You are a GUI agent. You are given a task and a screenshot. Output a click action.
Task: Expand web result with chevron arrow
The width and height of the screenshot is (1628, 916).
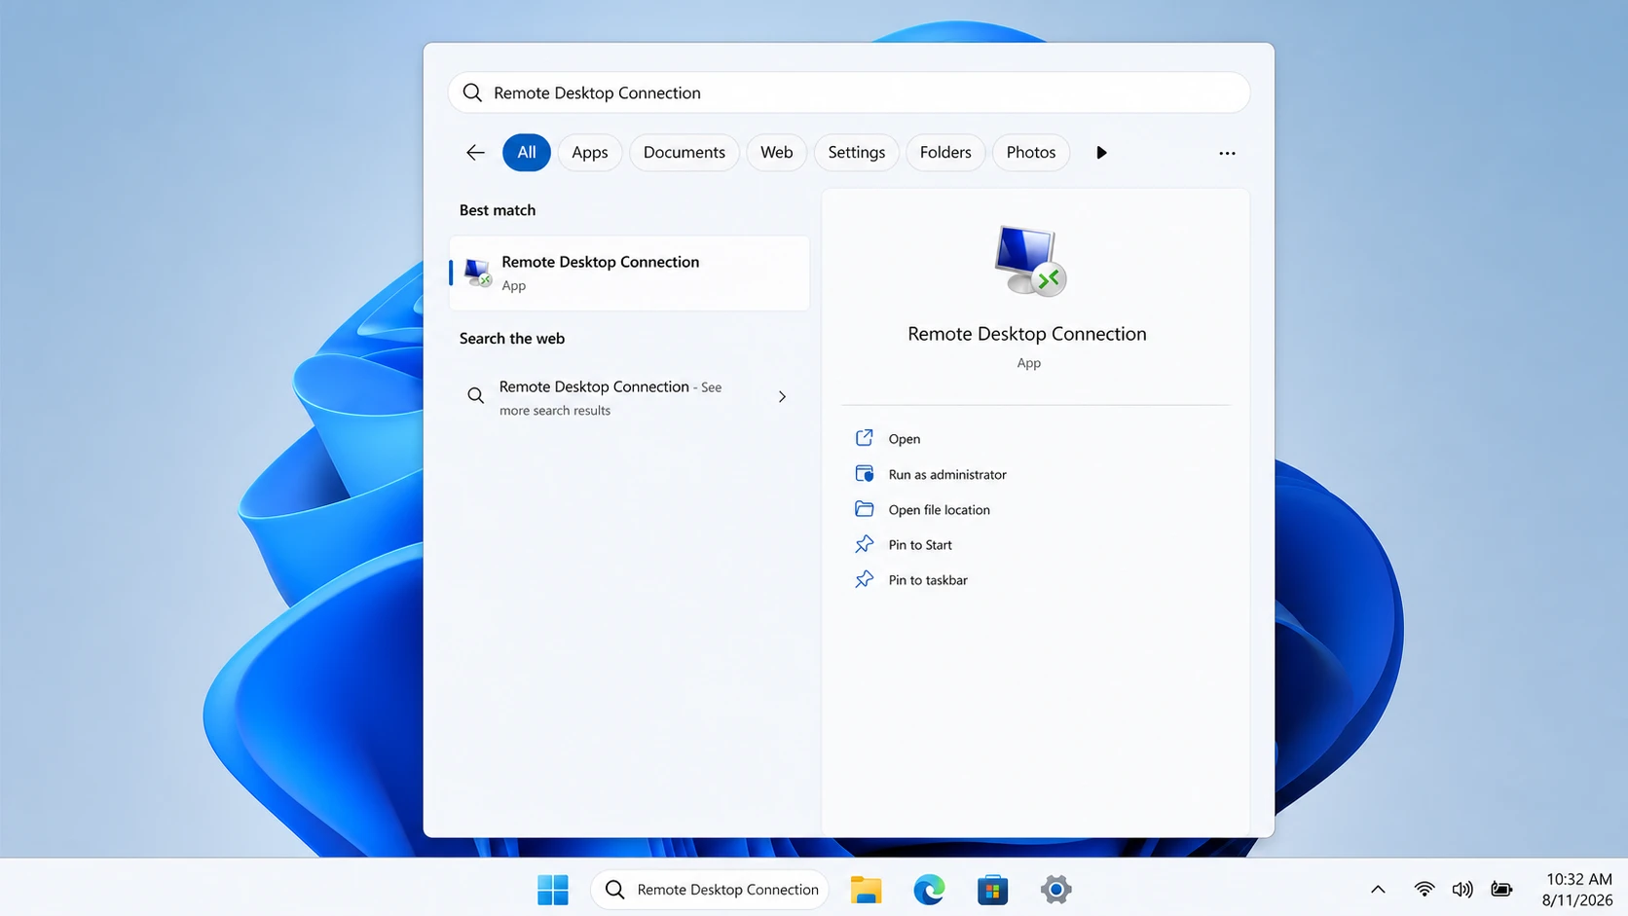click(782, 396)
